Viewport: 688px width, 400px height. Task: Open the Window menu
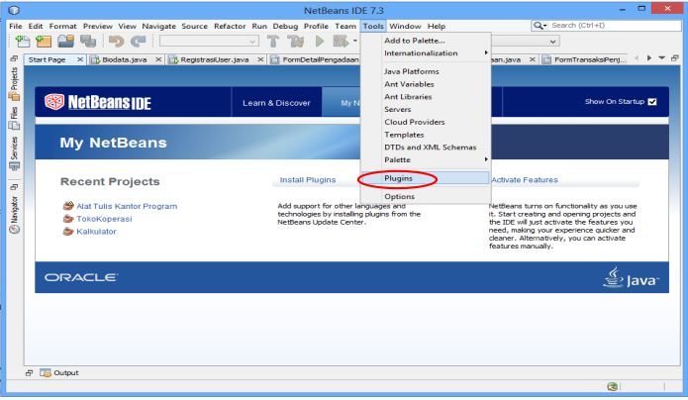(x=405, y=27)
